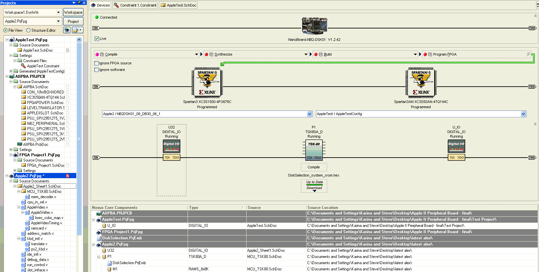Click the projects panel view options icon
Image resolution: width=539 pixels, height=272 pixels.
point(67,30)
